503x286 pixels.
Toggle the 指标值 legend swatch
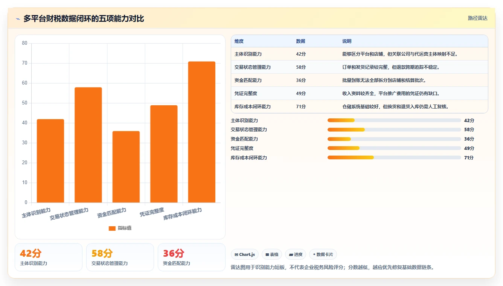112,228
